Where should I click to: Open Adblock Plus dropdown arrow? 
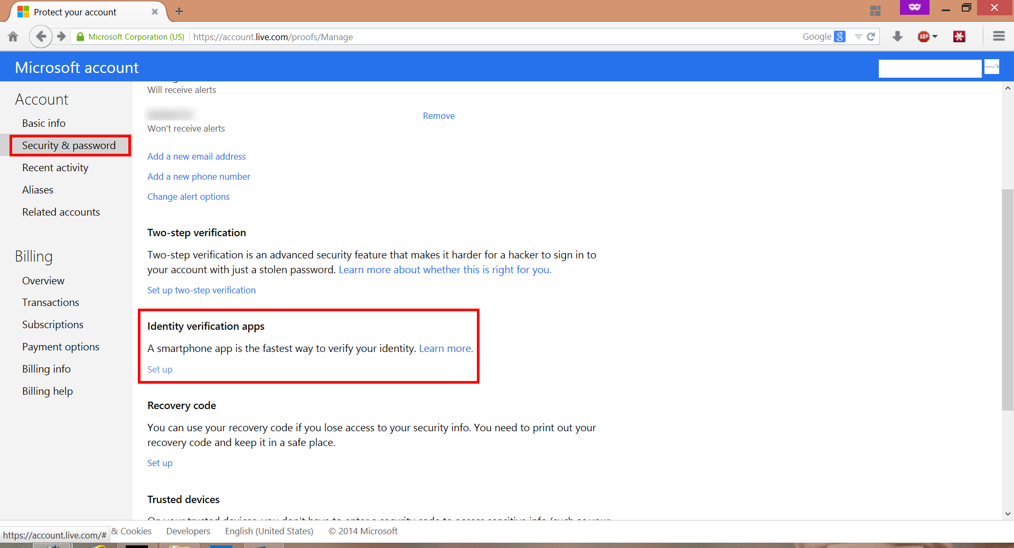[x=935, y=36]
